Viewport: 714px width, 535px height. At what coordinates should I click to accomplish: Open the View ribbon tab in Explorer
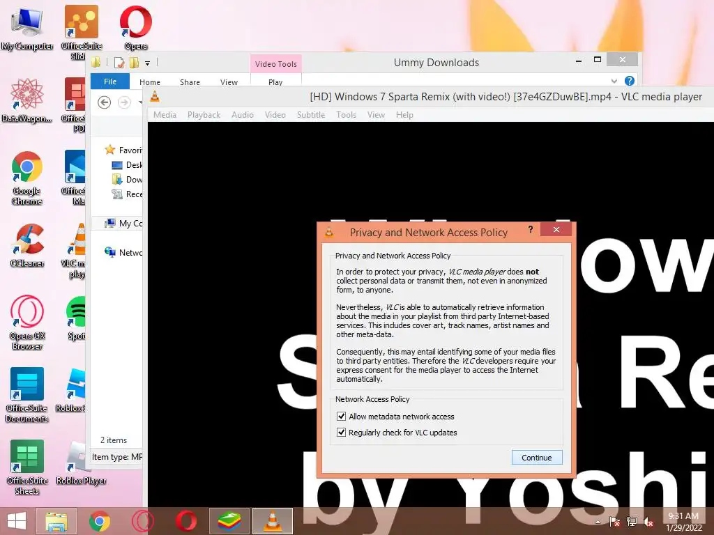click(229, 82)
